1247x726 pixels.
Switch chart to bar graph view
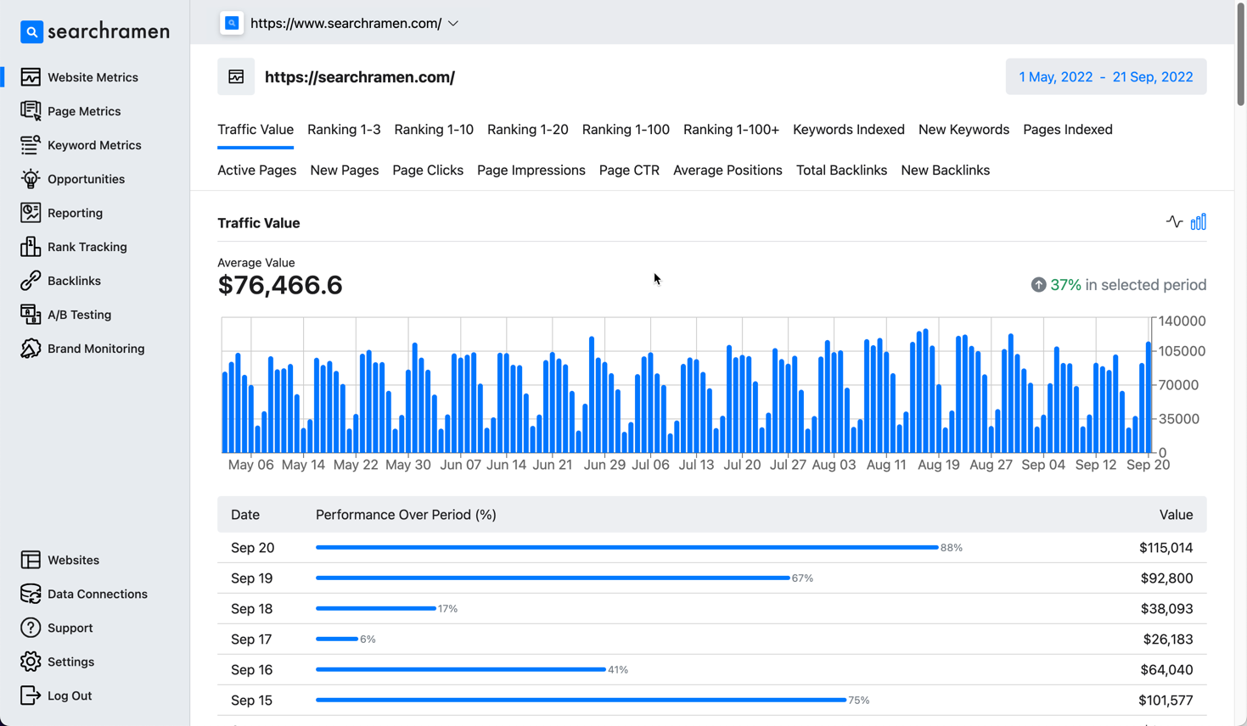click(1198, 222)
